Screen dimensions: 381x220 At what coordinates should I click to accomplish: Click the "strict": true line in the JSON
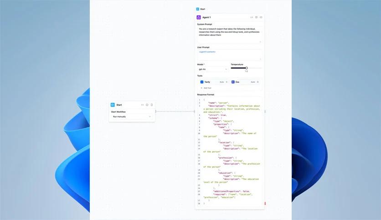pyautogui.click(x=217, y=115)
